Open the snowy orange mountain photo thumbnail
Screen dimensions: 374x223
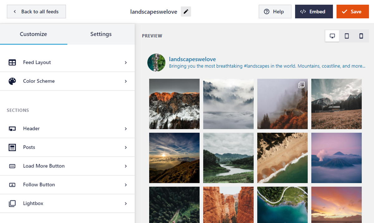pos(174,104)
